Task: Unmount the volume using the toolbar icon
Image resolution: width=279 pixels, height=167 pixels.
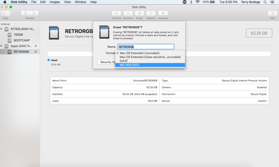Action: (163, 13)
